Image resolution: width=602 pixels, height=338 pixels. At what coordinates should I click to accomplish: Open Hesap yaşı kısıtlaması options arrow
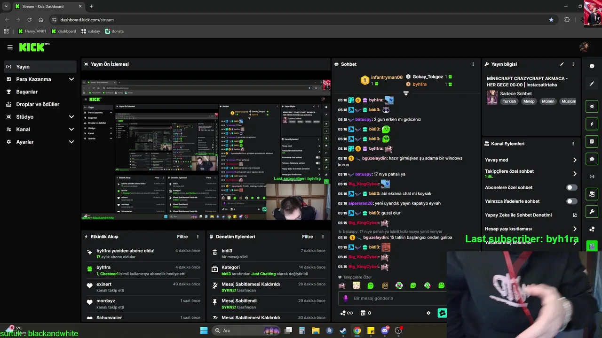pyautogui.click(x=575, y=229)
